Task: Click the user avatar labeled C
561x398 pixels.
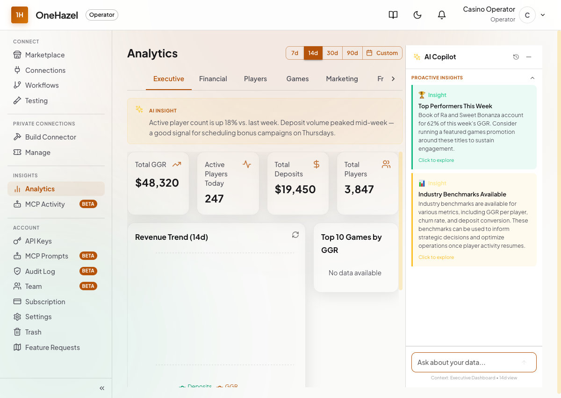Action: [527, 15]
